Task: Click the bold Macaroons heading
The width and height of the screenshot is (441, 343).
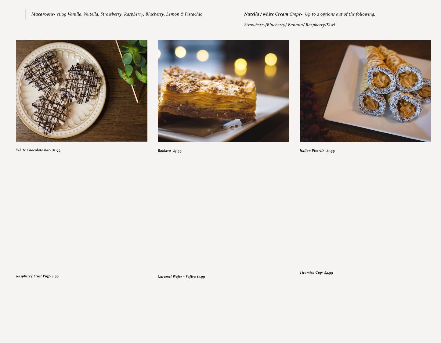Action: click(42, 14)
